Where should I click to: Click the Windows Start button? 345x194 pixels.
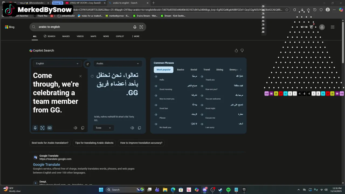coord(101,190)
